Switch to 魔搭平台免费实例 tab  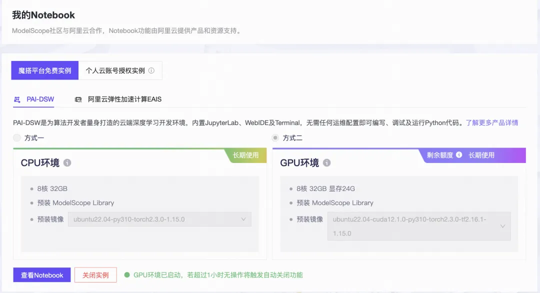click(x=45, y=70)
